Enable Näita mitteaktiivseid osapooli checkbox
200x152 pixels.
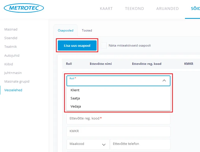104,45
